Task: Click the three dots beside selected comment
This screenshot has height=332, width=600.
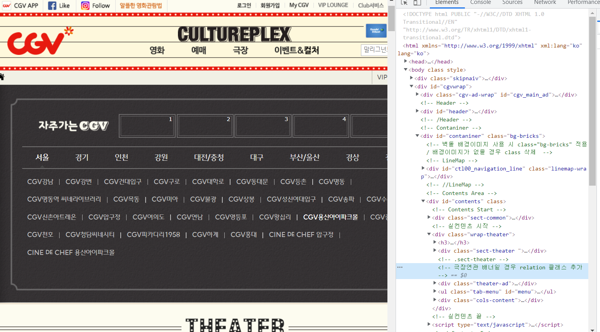Action: 400,267
